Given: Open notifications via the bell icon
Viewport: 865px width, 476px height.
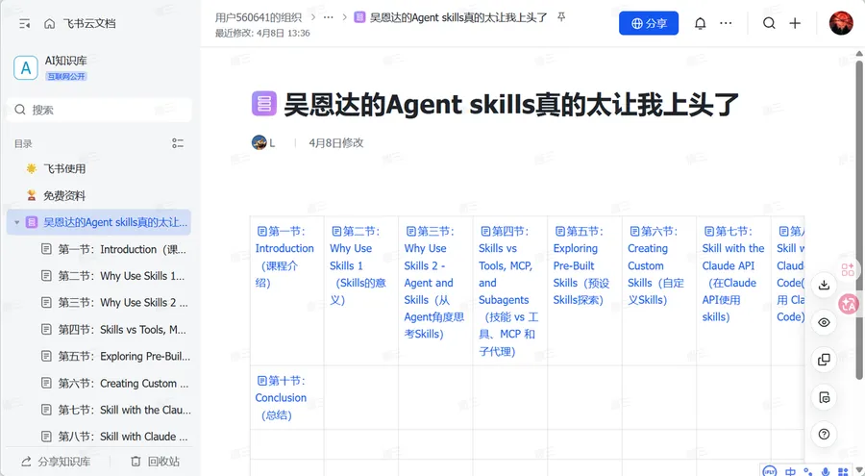Looking at the screenshot, I should point(700,23).
